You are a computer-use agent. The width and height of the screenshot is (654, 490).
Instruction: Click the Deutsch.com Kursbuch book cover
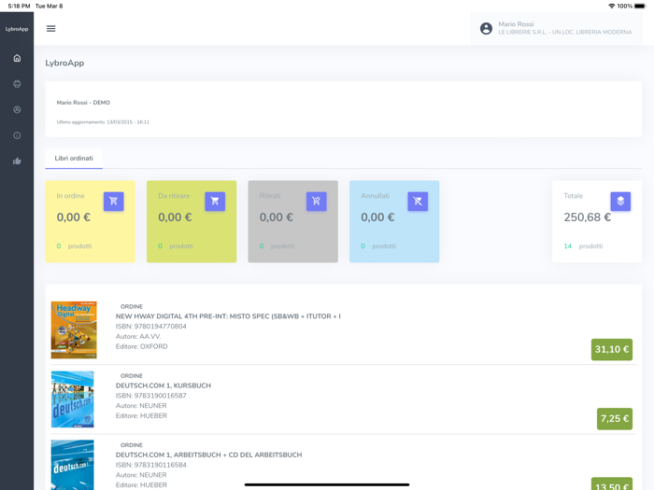(73, 399)
